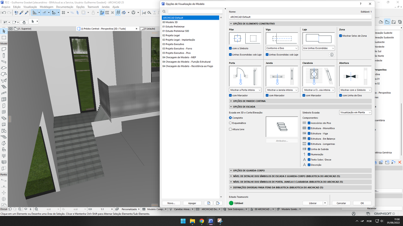Image resolution: width=403 pixels, height=226 pixels.
Task: Click the Laje info icon
Action: [332, 54]
